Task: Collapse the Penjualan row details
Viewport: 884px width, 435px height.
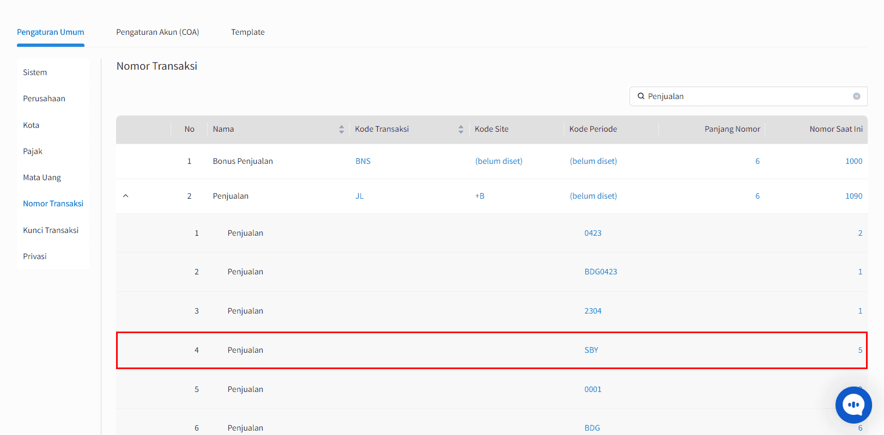Action: [x=126, y=196]
